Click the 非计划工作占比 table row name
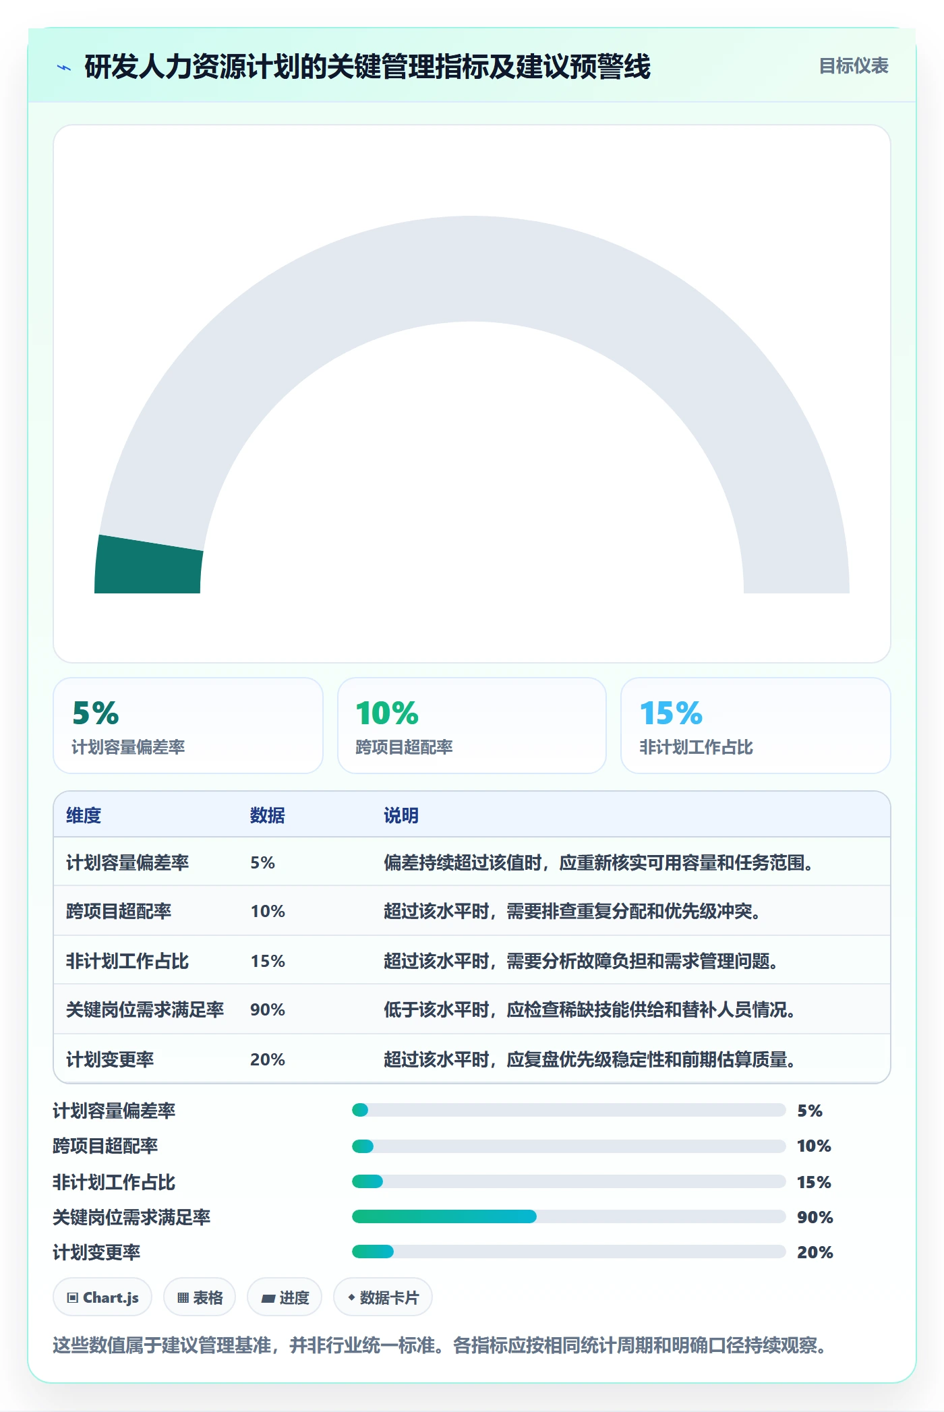 (127, 961)
